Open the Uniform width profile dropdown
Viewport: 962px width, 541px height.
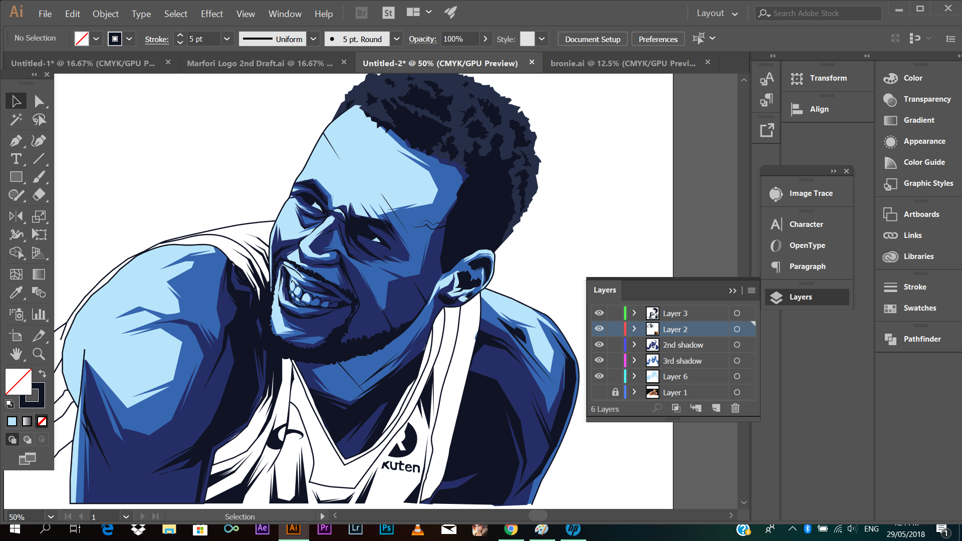point(313,39)
